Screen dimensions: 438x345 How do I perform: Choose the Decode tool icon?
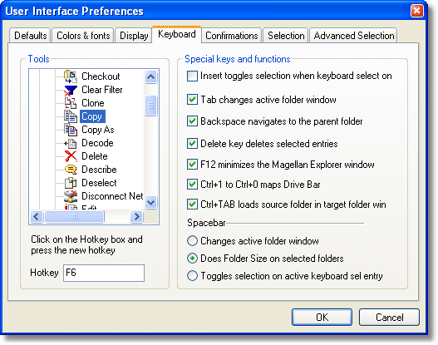[x=70, y=143]
